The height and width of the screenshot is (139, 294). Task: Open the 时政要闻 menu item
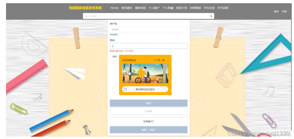click(195, 8)
